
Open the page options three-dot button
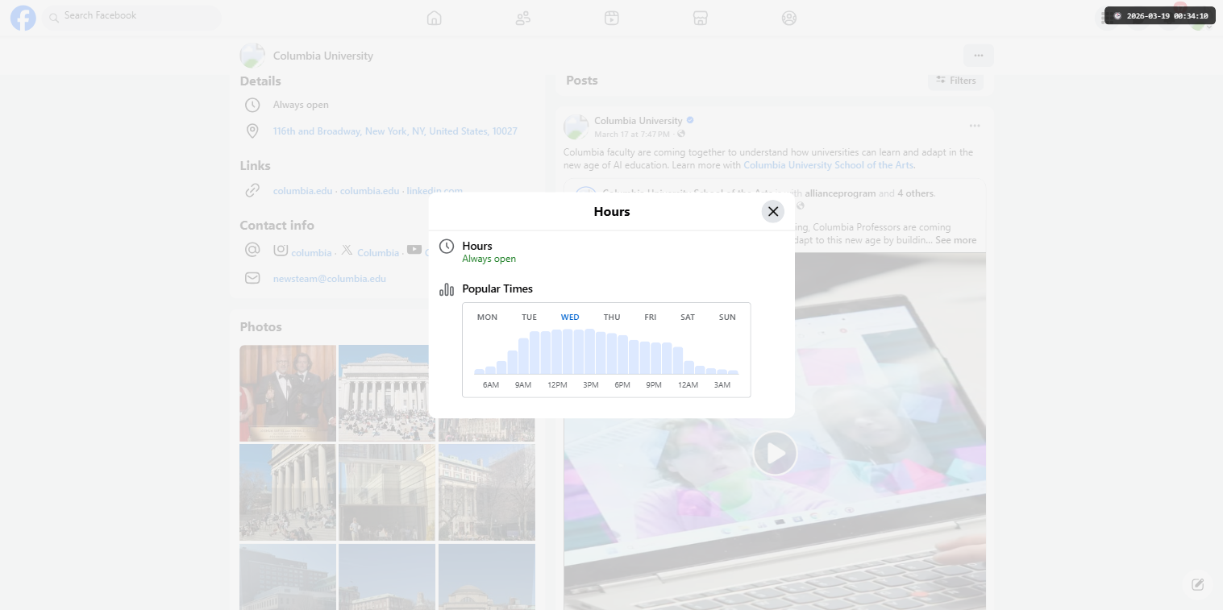(x=979, y=56)
